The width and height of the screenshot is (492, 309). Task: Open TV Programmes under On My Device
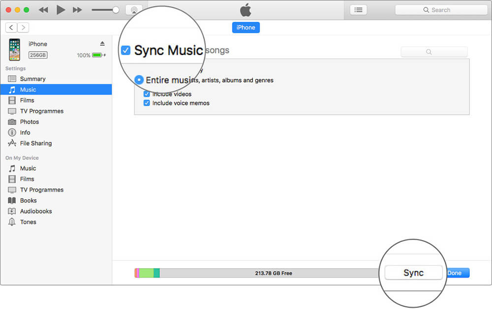[x=56, y=189]
